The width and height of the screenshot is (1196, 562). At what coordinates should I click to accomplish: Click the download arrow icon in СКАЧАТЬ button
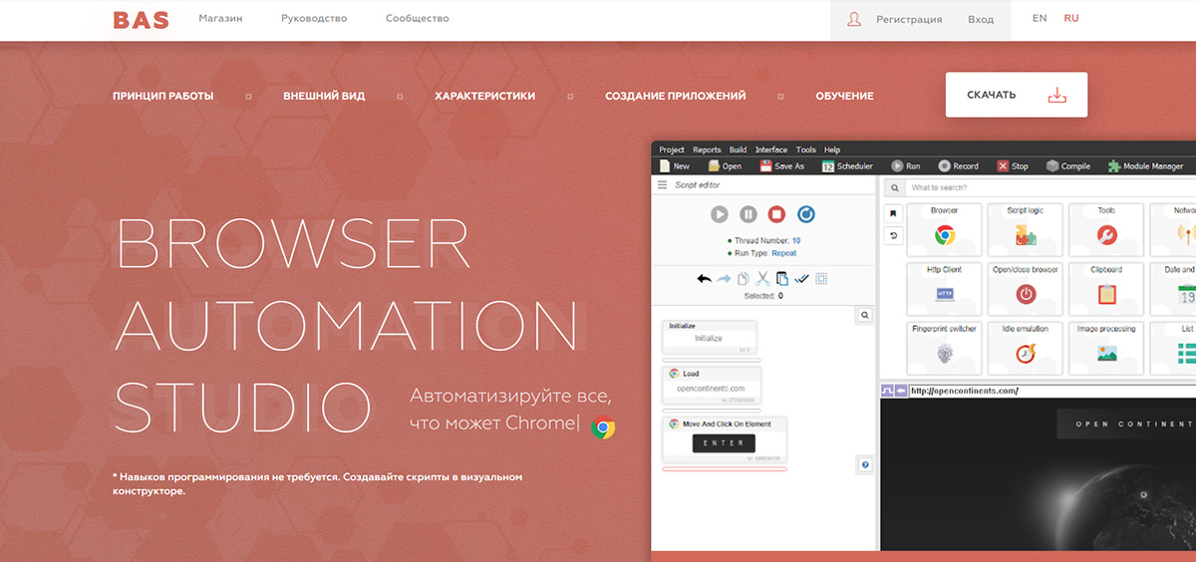[x=1057, y=95]
